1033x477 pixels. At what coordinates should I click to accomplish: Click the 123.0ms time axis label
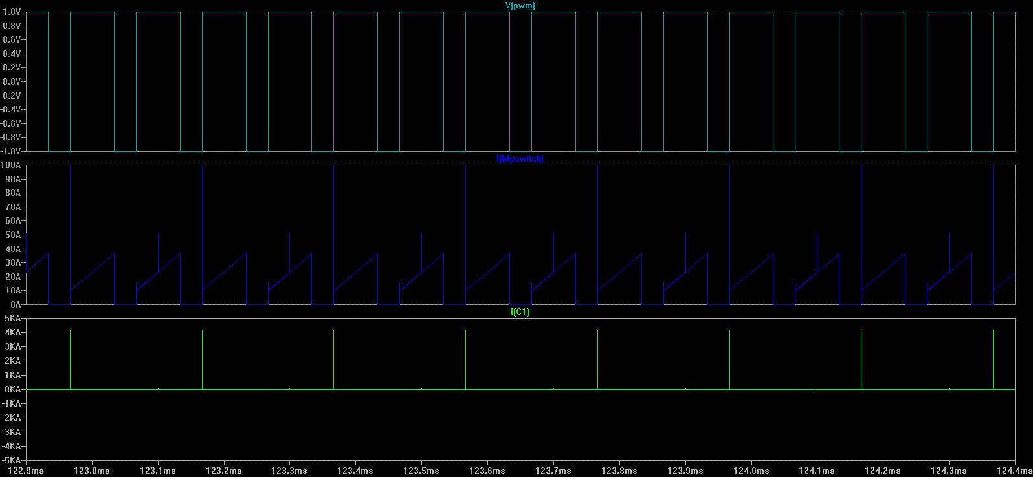[92, 471]
